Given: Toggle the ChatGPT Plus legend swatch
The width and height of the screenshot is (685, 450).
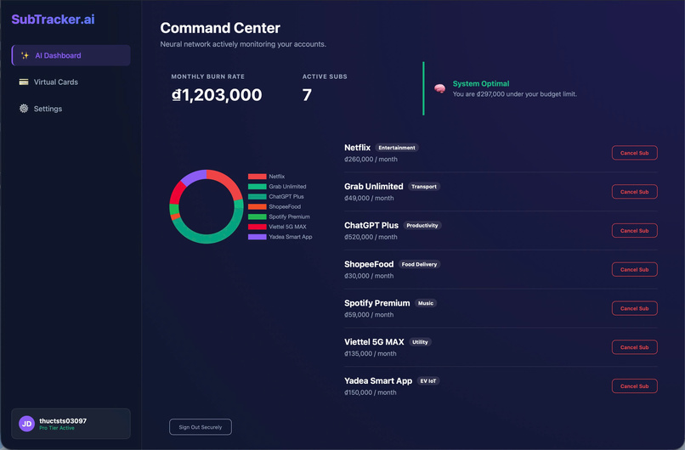Looking at the screenshot, I should click(258, 196).
